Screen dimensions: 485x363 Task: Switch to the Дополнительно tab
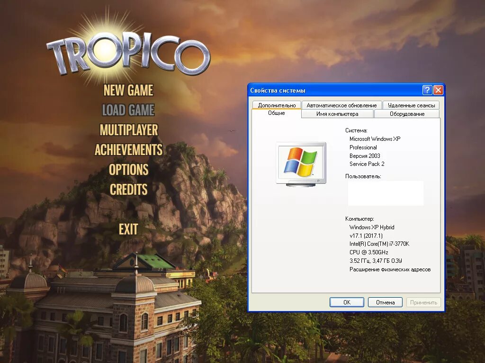coord(277,105)
